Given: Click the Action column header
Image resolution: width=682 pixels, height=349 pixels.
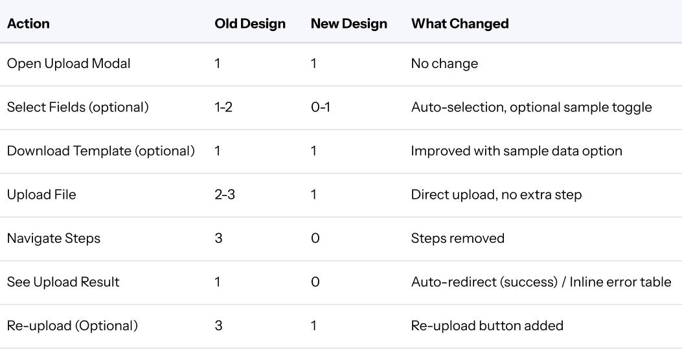Looking at the screenshot, I should [28, 23].
